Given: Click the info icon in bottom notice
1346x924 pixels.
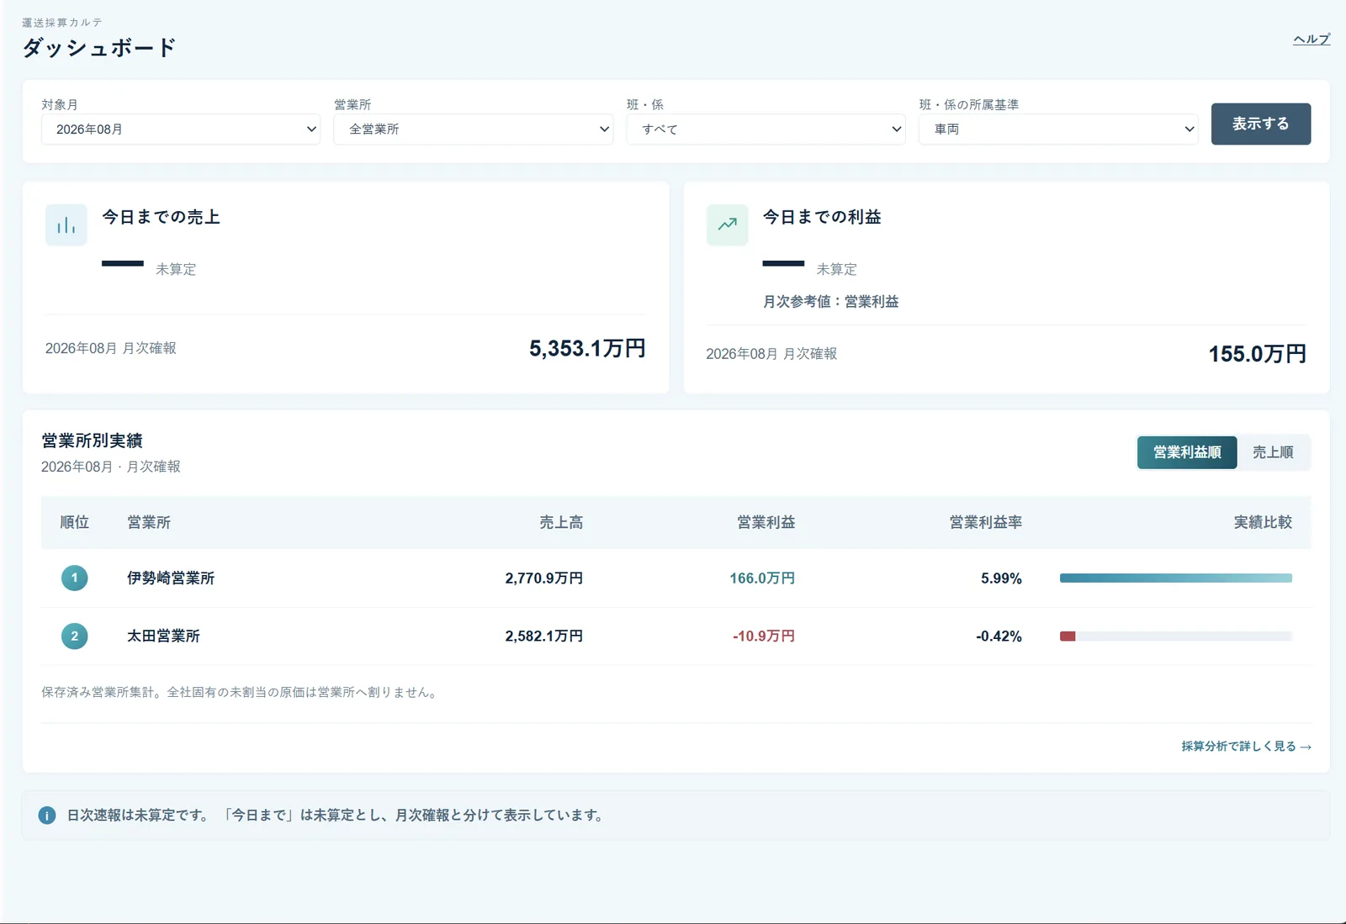Looking at the screenshot, I should 47,816.
